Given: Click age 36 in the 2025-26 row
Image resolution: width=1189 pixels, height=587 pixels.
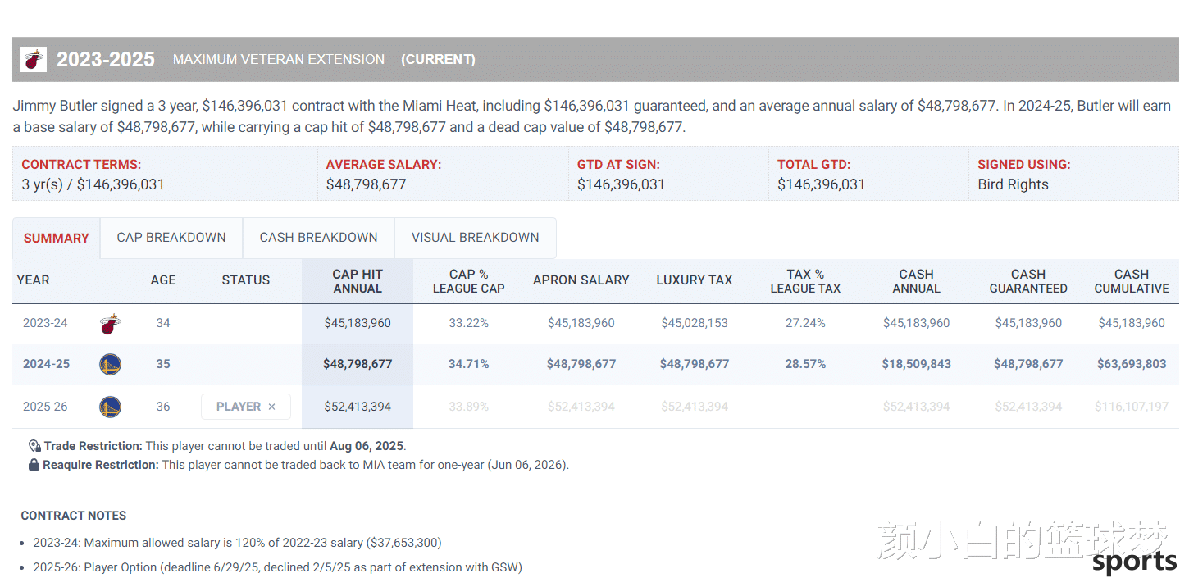Looking at the screenshot, I should [163, 406].
